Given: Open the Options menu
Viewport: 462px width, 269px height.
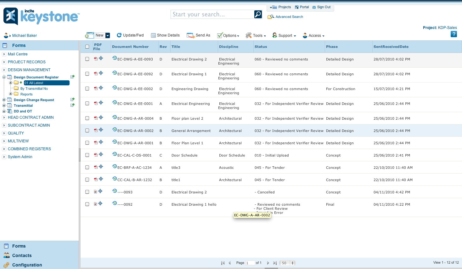Looking at the screenshot, I should pos(228,36).
